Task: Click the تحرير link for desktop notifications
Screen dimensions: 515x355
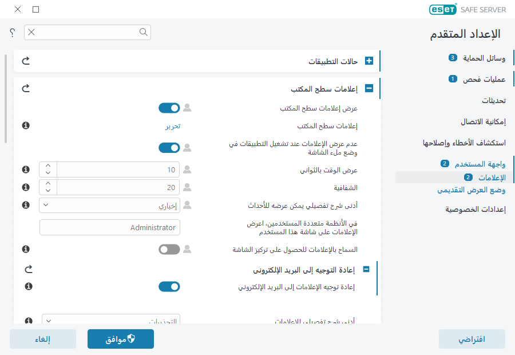Action: (173, 125)
